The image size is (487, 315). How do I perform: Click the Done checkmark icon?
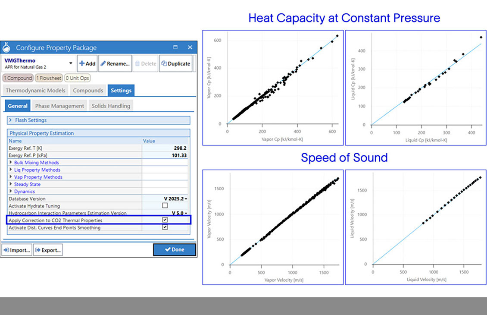click(169, 250)
